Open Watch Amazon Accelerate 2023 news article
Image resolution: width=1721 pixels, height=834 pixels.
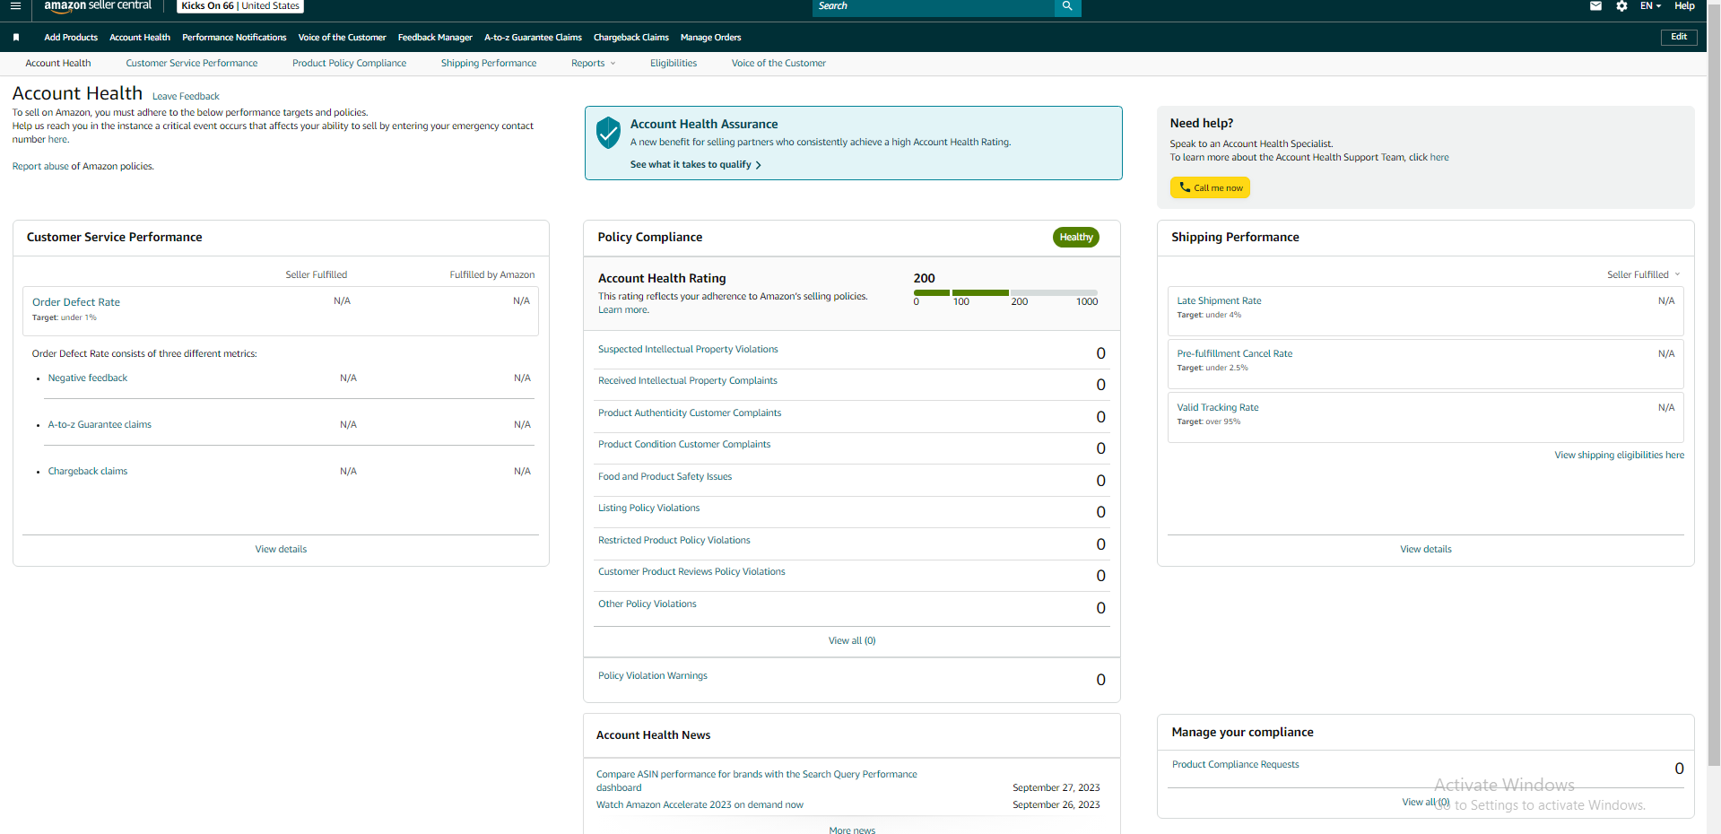pos(700,805)
